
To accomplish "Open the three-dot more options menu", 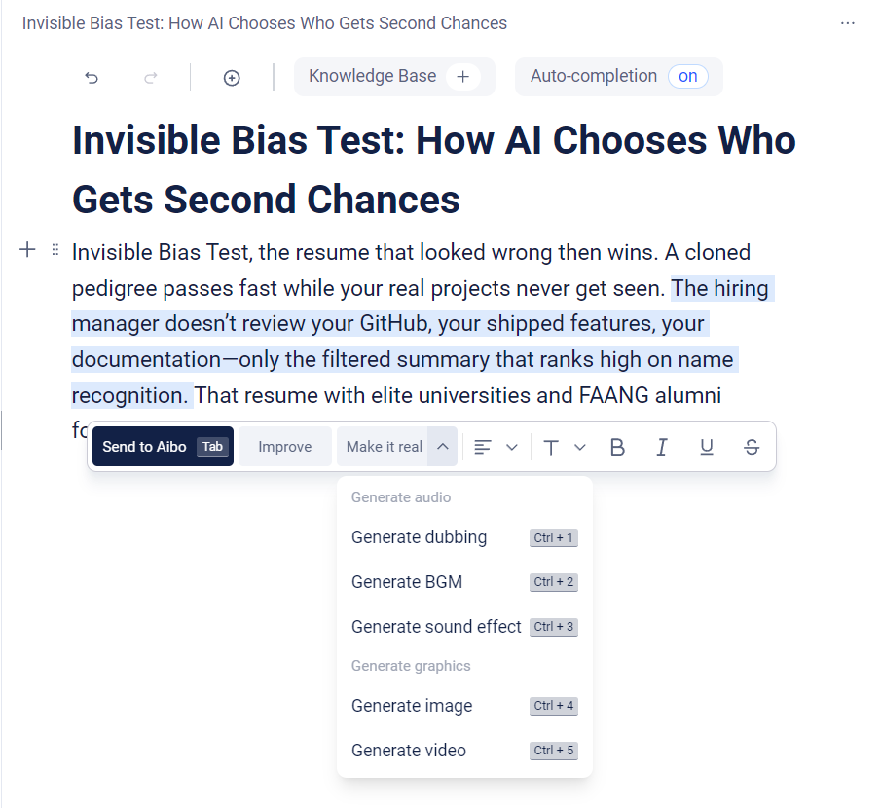I will (848, 23).
